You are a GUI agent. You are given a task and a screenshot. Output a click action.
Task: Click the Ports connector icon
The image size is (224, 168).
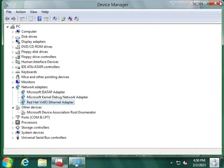coord(18,117)
